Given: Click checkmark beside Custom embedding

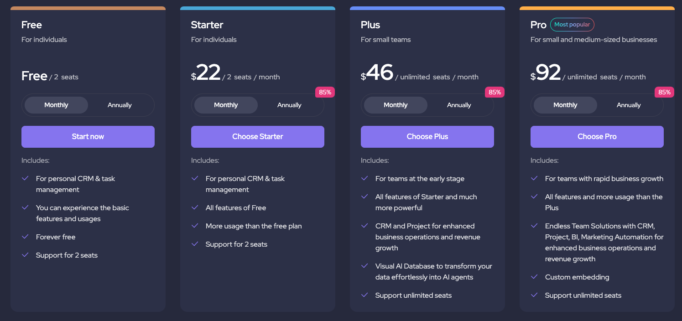Looking at the screenshot, I should (x=534, y=277).
